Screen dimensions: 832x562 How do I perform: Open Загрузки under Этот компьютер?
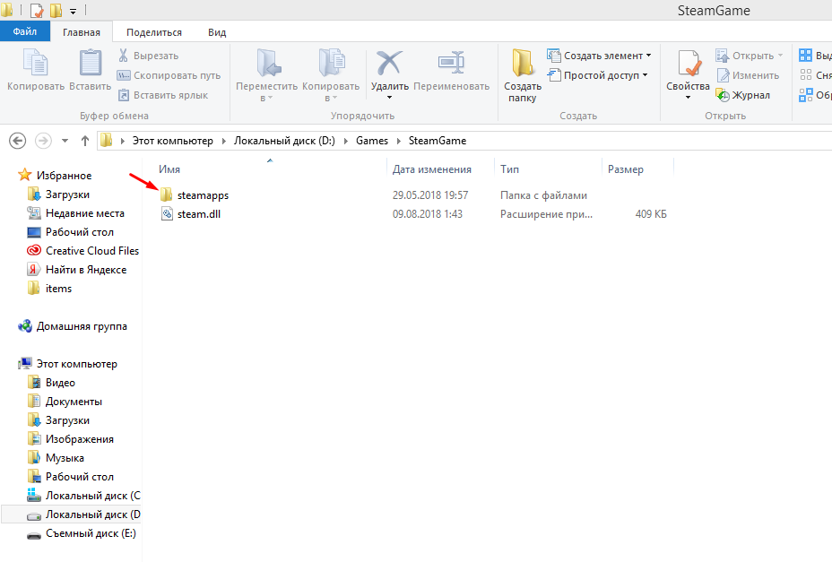(x=67, y=419)
